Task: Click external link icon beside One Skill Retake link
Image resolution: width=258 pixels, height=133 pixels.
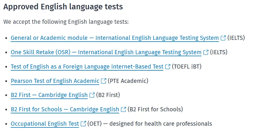Action: [x=206, y=52]
